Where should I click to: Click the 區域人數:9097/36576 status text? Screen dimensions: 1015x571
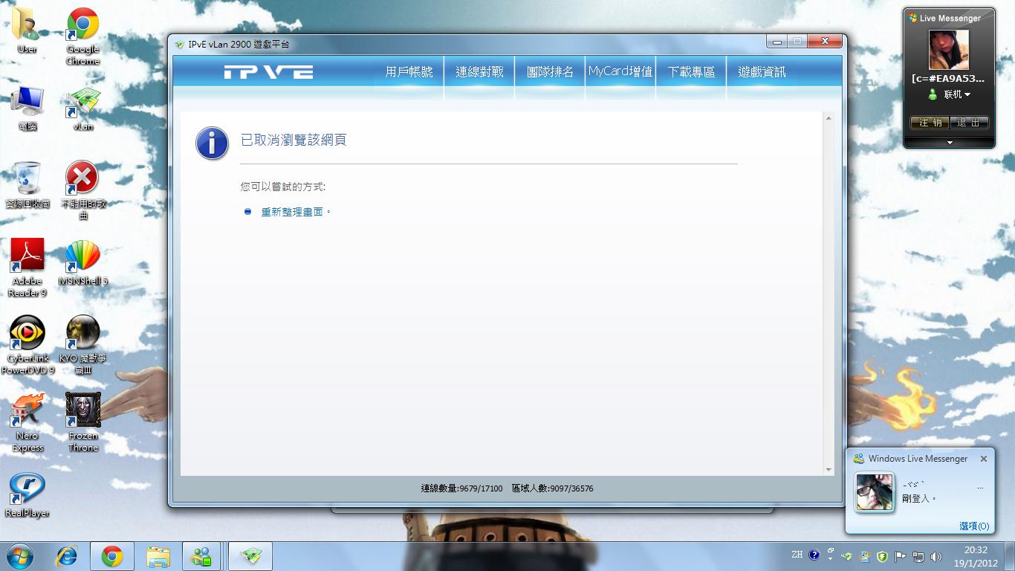pyautogui.click(x=552, y=488)
